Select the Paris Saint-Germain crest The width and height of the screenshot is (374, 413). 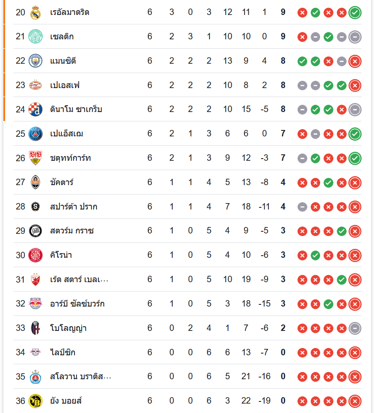point(35,134)
